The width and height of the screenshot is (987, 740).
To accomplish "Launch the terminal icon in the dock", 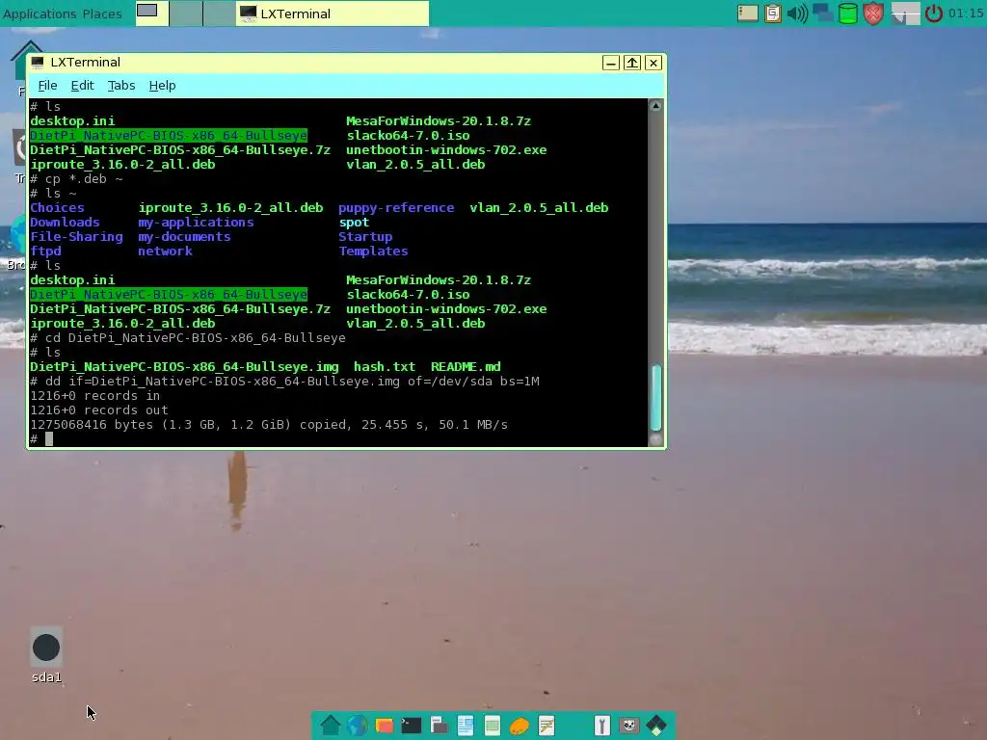I will 411,726.
